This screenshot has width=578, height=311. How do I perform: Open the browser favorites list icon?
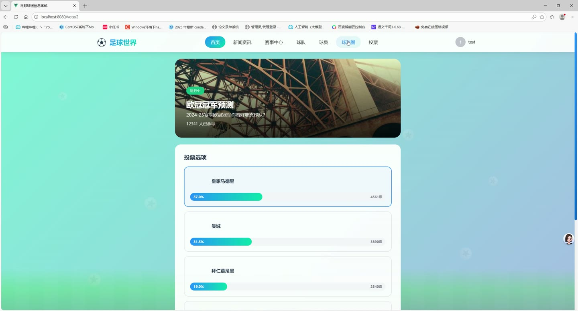point(552,17)
